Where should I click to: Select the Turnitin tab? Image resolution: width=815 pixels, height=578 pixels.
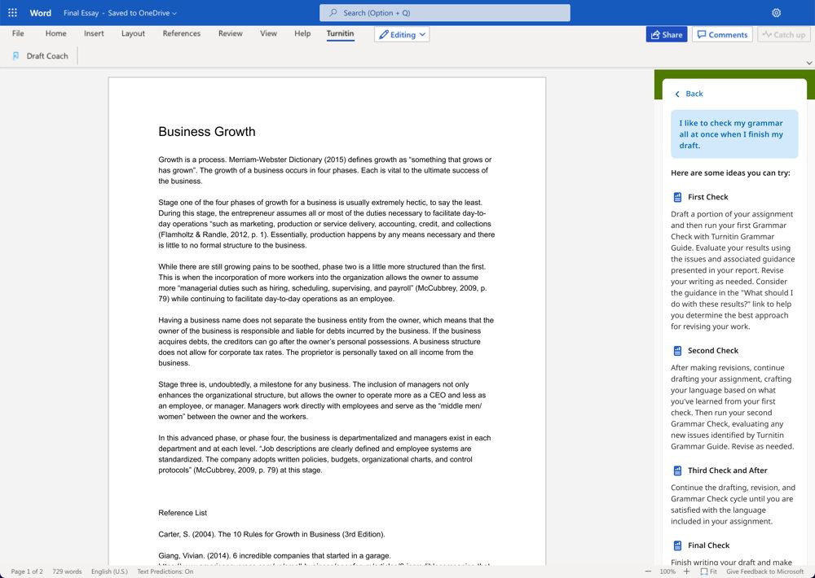[x=341, y=33]
